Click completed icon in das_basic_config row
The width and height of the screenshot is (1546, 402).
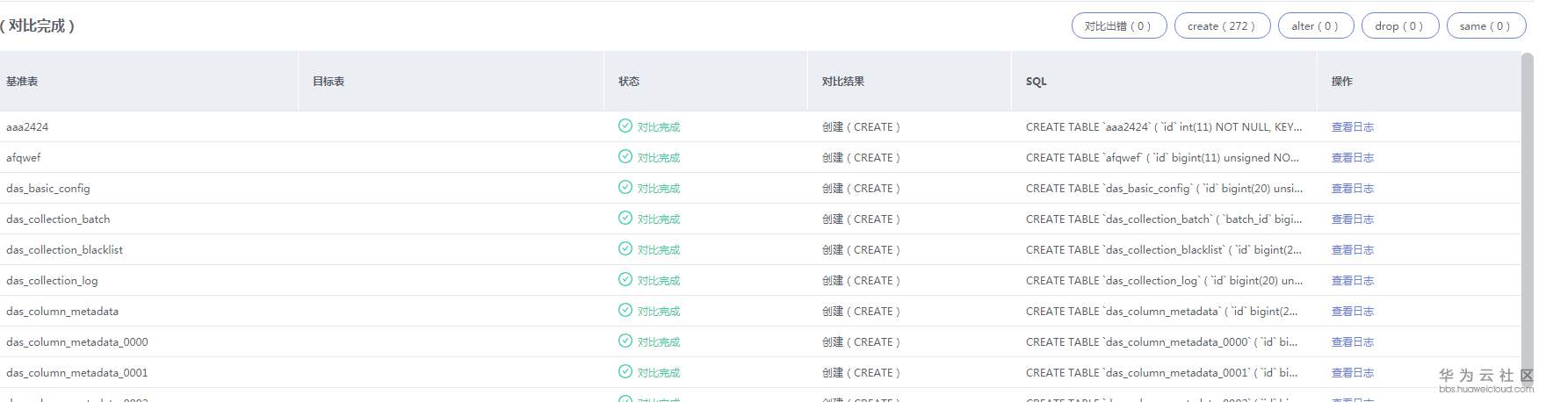pos(625,188)
